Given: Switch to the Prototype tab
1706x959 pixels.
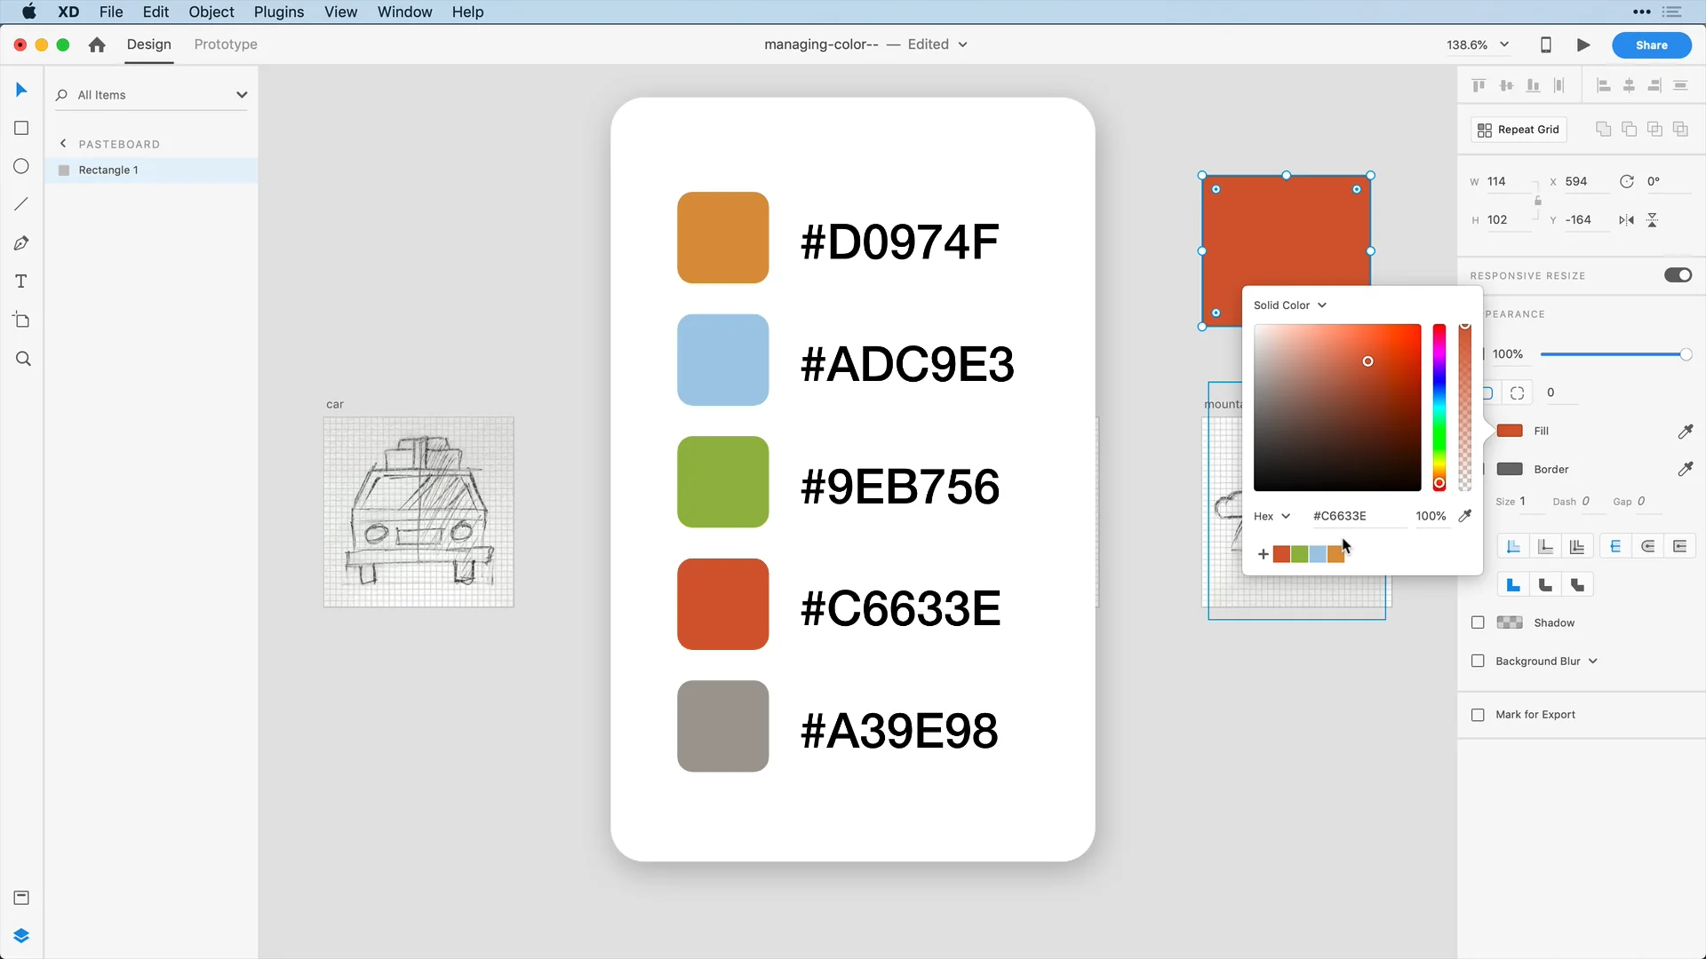Looking at the screenshot, I should click(x=226, y=44).
